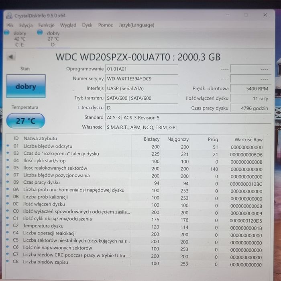Screen dimensions: 281x281
Task: Click the Nazwa atrybutu column header
Action: [x=40, y=139]
